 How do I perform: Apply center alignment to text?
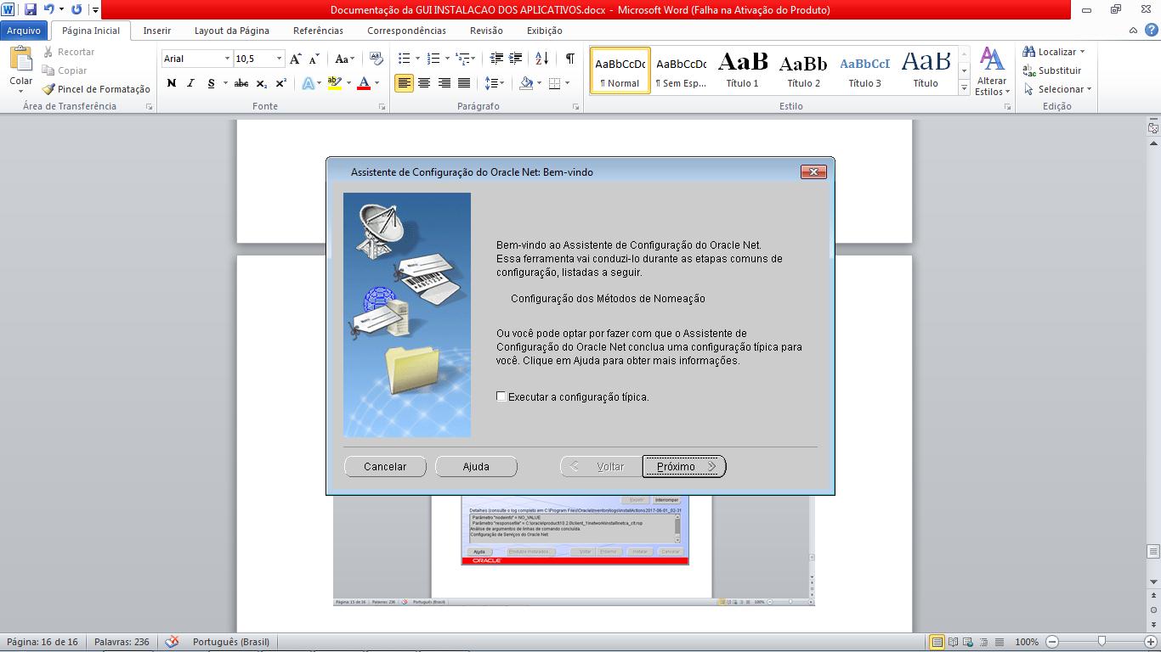[x=424, y=83]
